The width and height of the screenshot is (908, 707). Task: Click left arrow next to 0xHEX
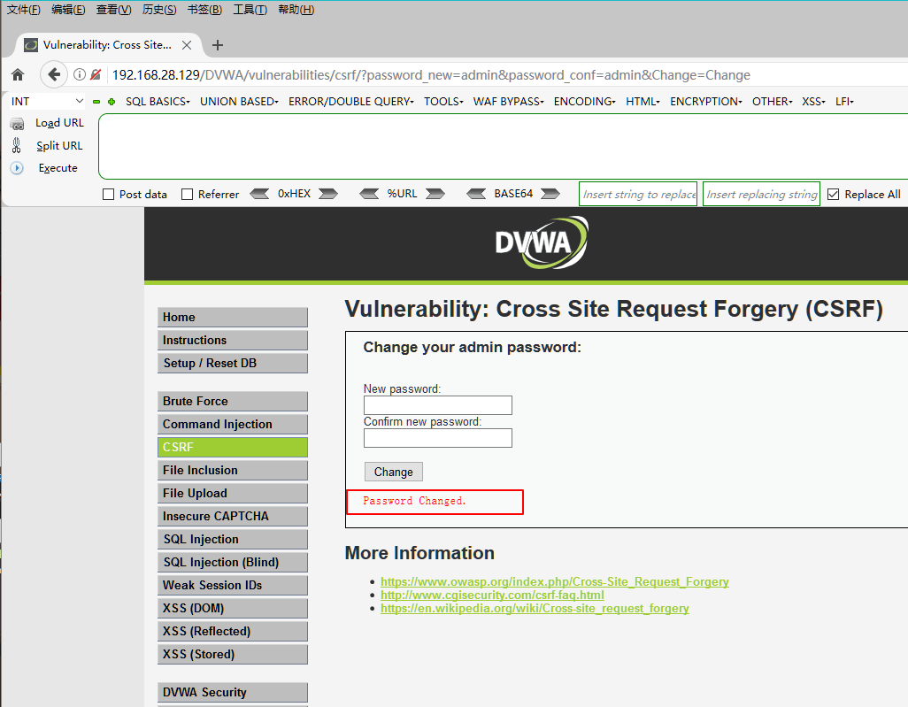[259, 194]
